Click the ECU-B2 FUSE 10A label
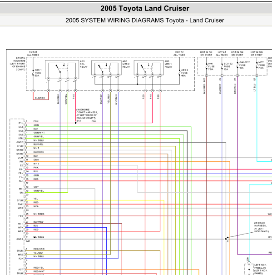 point(228,66)
